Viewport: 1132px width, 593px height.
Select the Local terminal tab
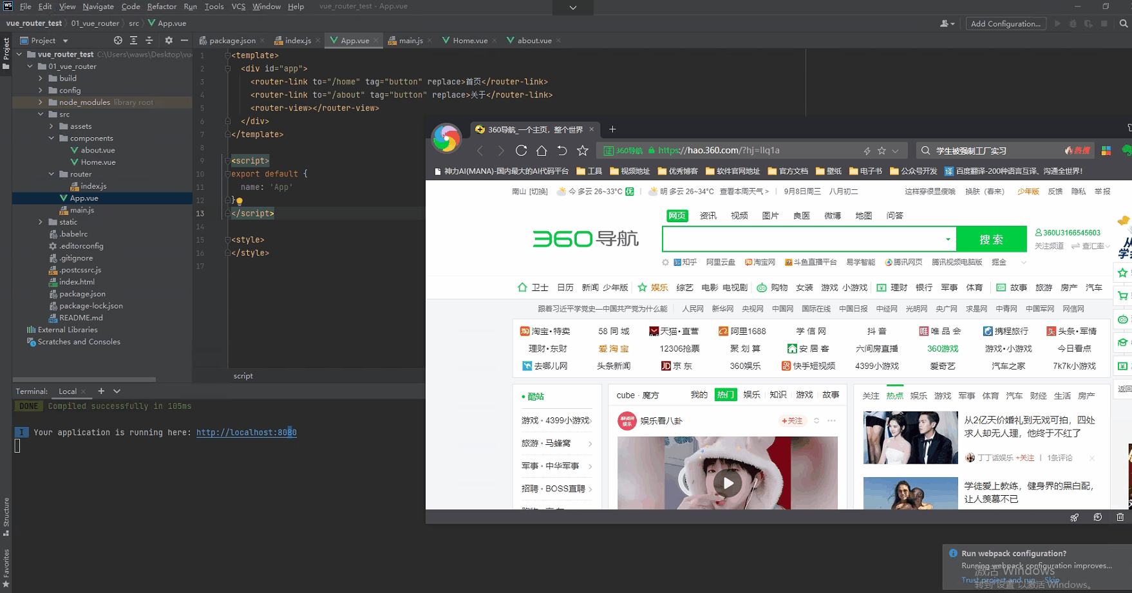[68, 391]
